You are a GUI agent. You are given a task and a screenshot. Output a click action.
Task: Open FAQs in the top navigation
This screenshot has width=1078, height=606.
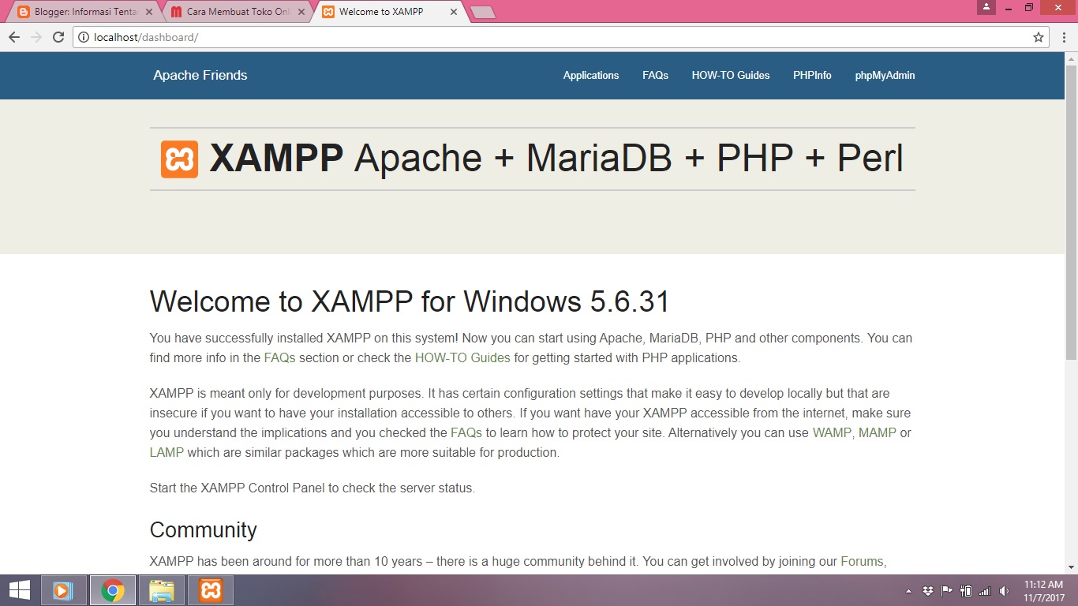click(655, 76)
